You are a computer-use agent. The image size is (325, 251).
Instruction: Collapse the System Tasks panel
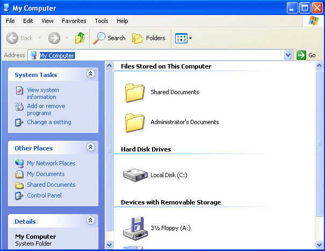[91, 74]
